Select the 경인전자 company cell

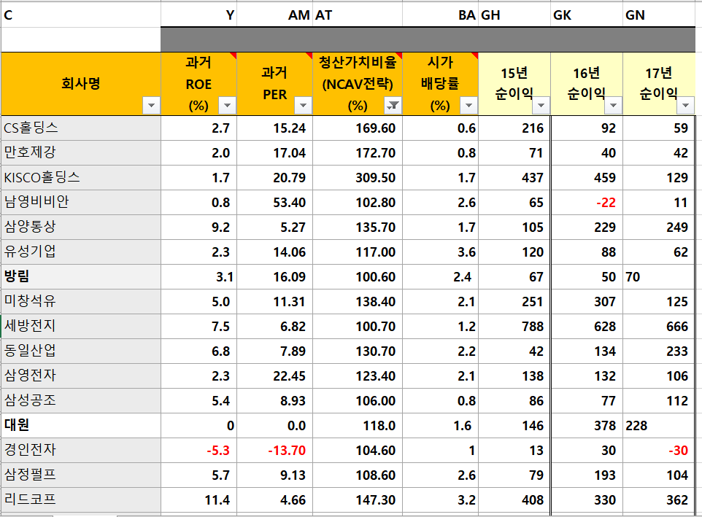point(81,450)
